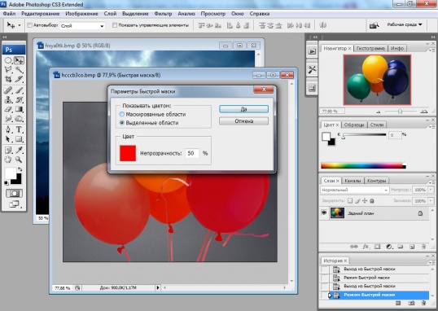Open the Фильтр menu
Screen dimensions: 438x311
point(163,13)
